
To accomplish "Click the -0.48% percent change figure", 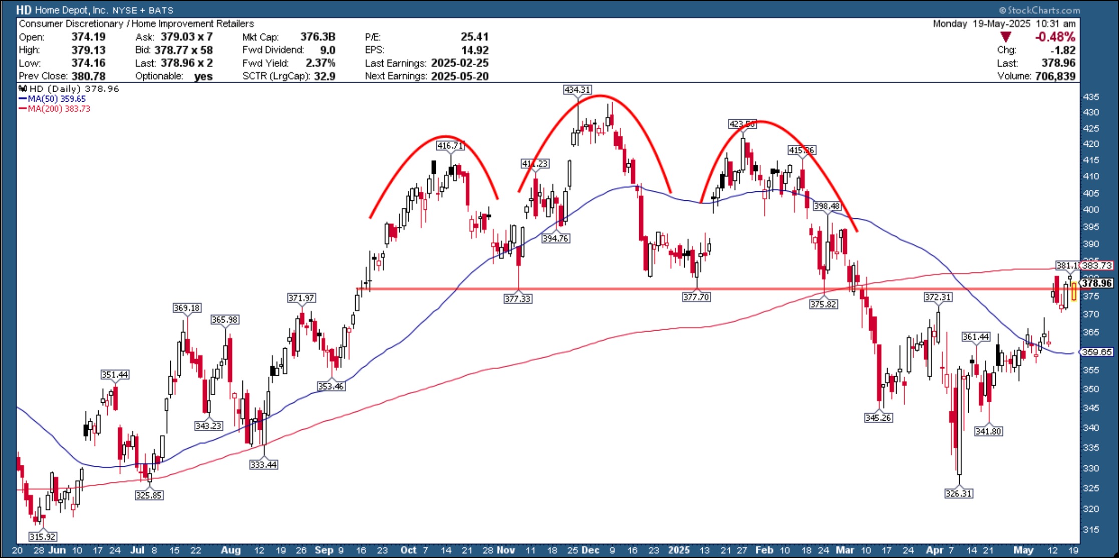I will (x=1055, y=37).
